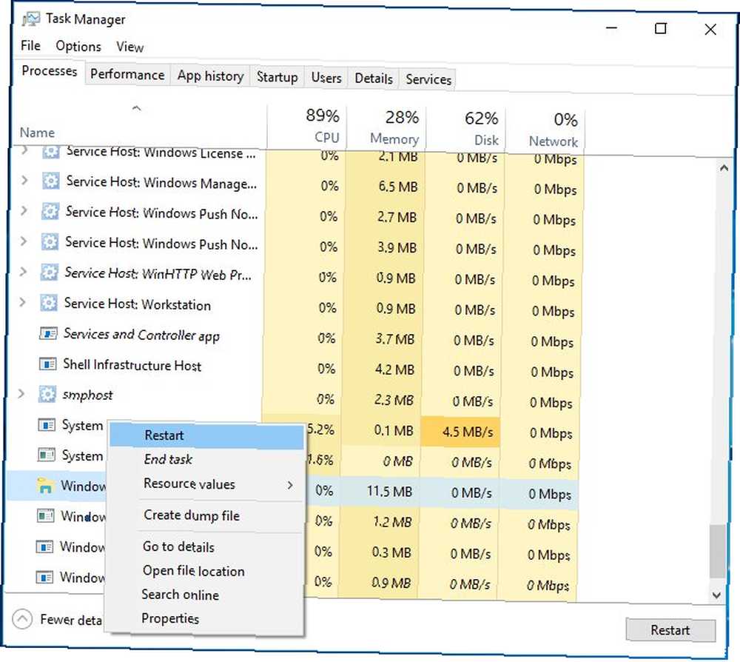740x662 pixels.
Task: Select Create dump file menu entry
Action: 206,515
